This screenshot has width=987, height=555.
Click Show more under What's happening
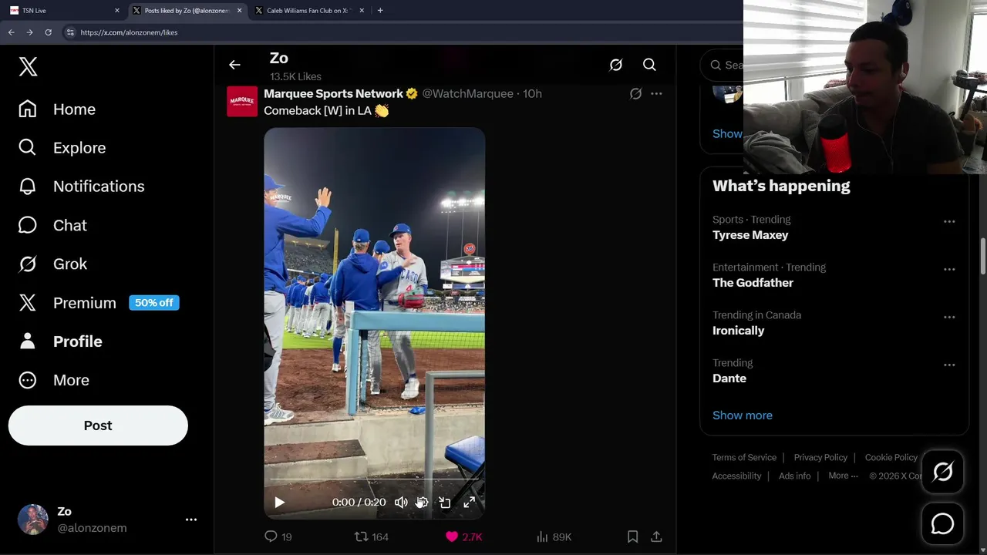tap(742, 415)
